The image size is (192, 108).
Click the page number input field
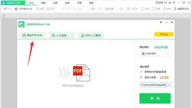pyautogui.click(x=86, y=9)
